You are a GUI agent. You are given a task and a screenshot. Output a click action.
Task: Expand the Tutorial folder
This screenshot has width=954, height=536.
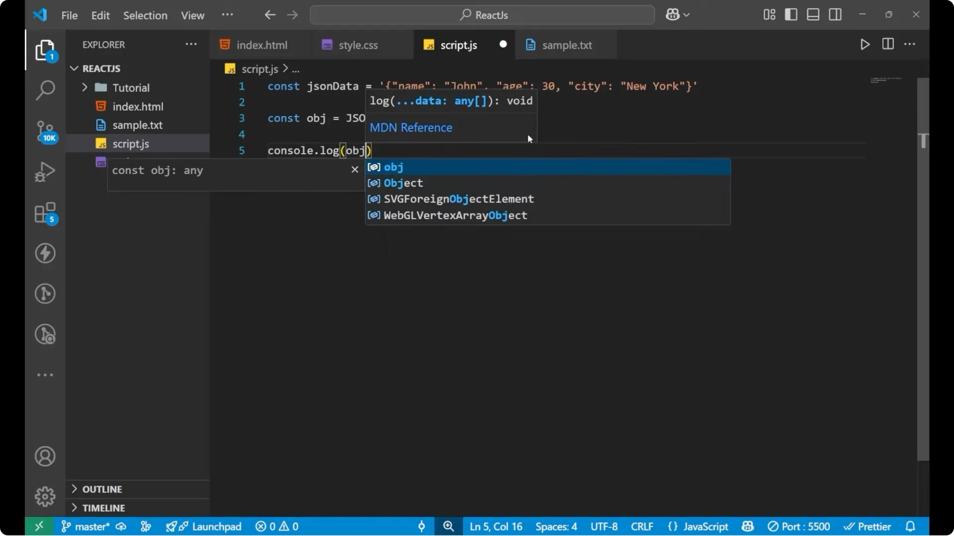click(x=85, y=87)
